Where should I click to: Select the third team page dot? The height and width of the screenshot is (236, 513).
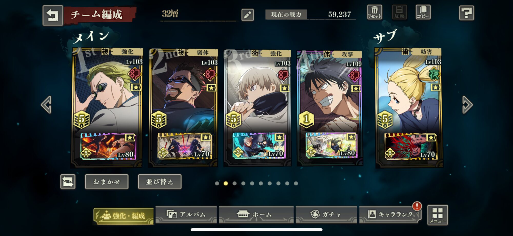pos(234,183)
